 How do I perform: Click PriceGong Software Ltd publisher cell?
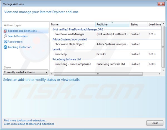pyautogui.click(x=110, y=64)
